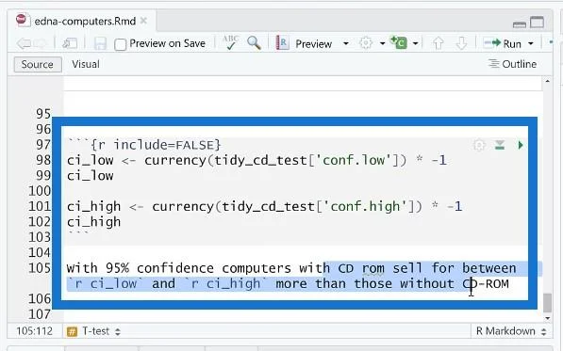Expand the gear options dropdown arrow
The height and width of the screenshot is (351, 563).
[382, 43]
